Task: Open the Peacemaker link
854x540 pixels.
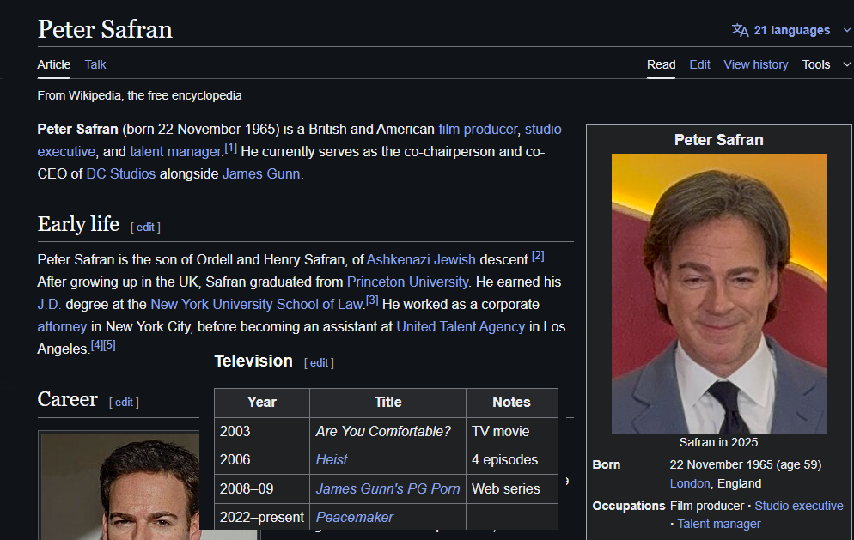Action: point(355,517)
